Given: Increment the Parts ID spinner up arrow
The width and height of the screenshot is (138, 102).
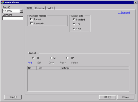Looking at the screenshot, I should tap(21, 10).
